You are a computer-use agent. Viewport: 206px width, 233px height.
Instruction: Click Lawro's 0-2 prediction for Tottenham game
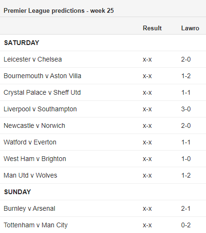pos(186,225)
